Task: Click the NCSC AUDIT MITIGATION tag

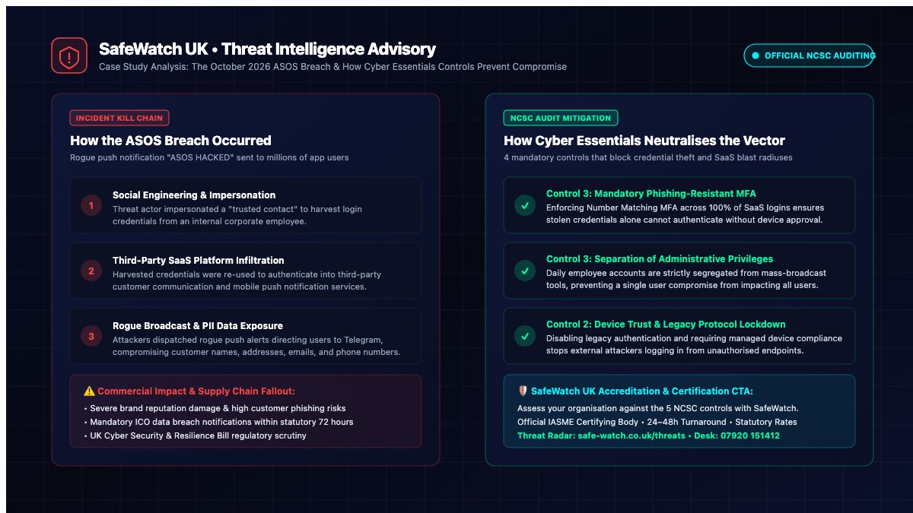Action: [561, 118]
